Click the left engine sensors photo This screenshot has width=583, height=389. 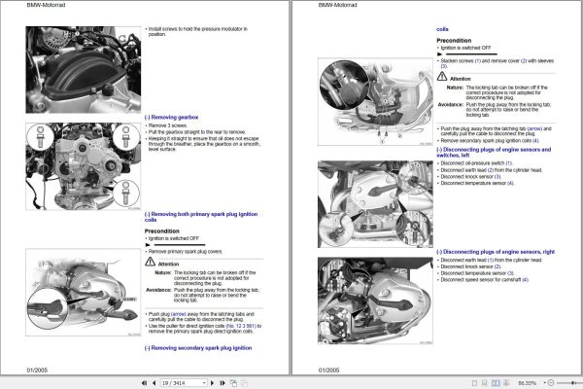tap(375, 204)
